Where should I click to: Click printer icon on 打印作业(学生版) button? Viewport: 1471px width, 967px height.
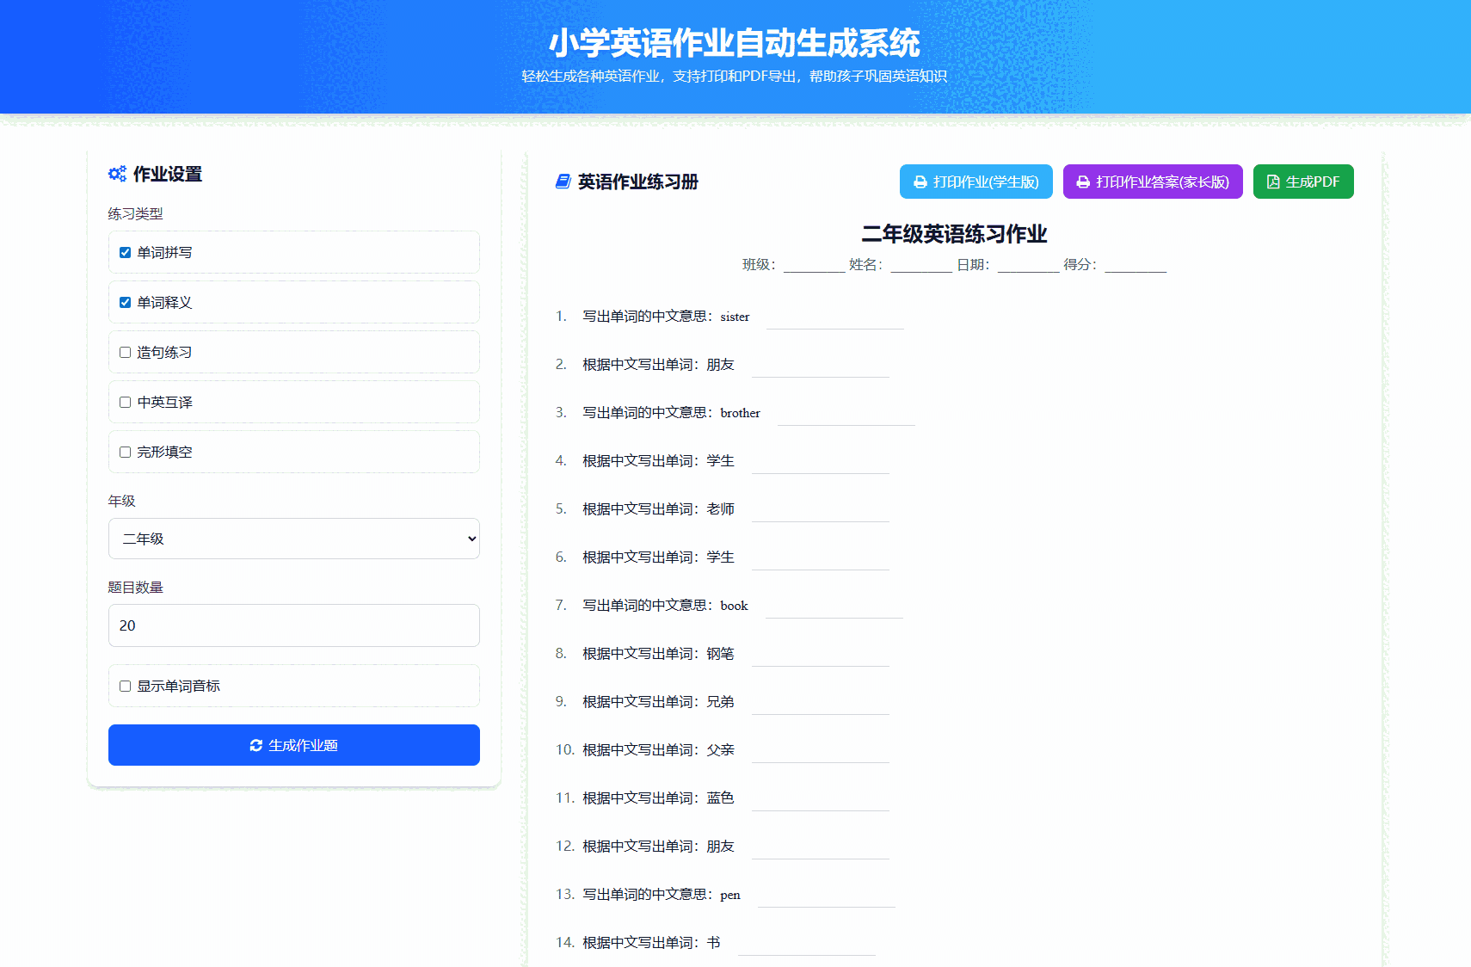tap(920, 182)
